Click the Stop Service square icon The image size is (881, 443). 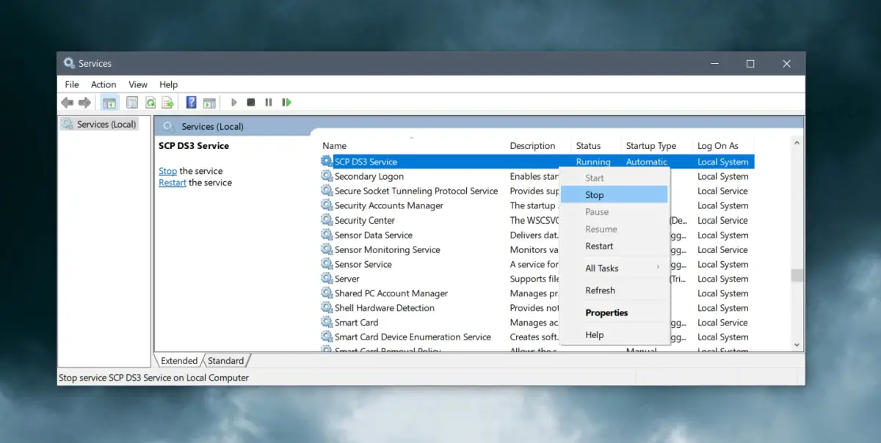(x=251, y=103)
